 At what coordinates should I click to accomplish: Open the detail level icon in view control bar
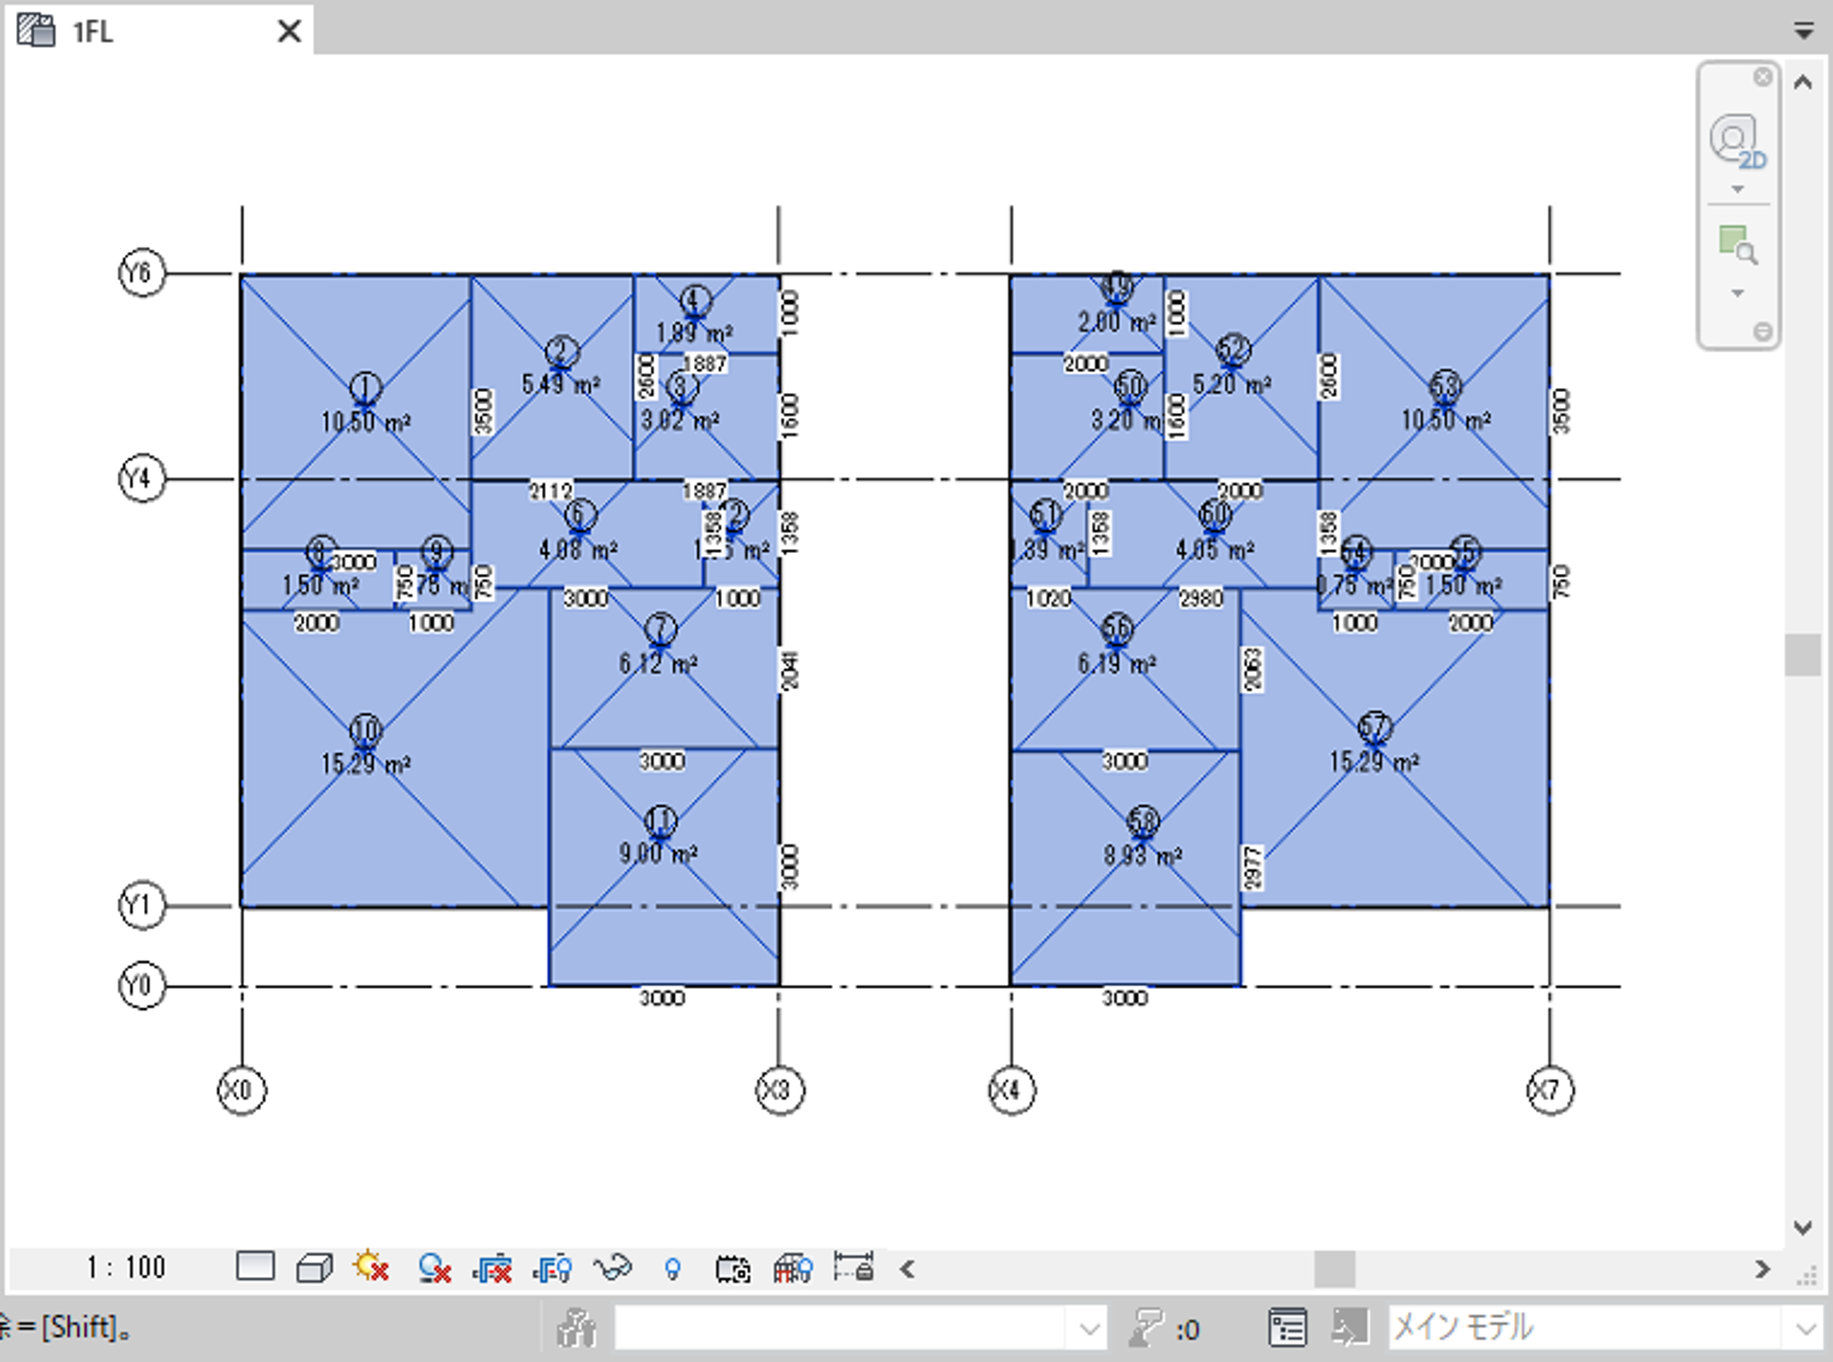click(255, 1266)
